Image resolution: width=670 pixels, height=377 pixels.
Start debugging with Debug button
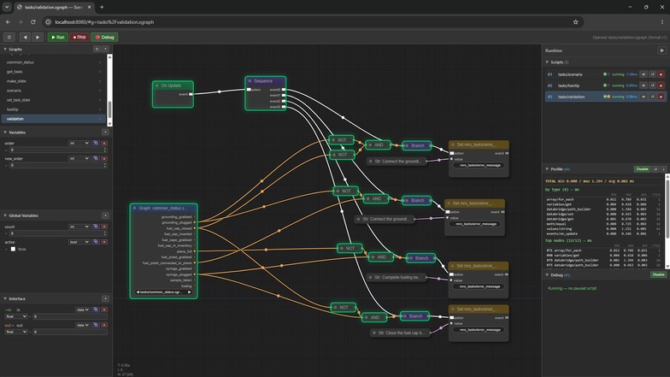[104, 38]
